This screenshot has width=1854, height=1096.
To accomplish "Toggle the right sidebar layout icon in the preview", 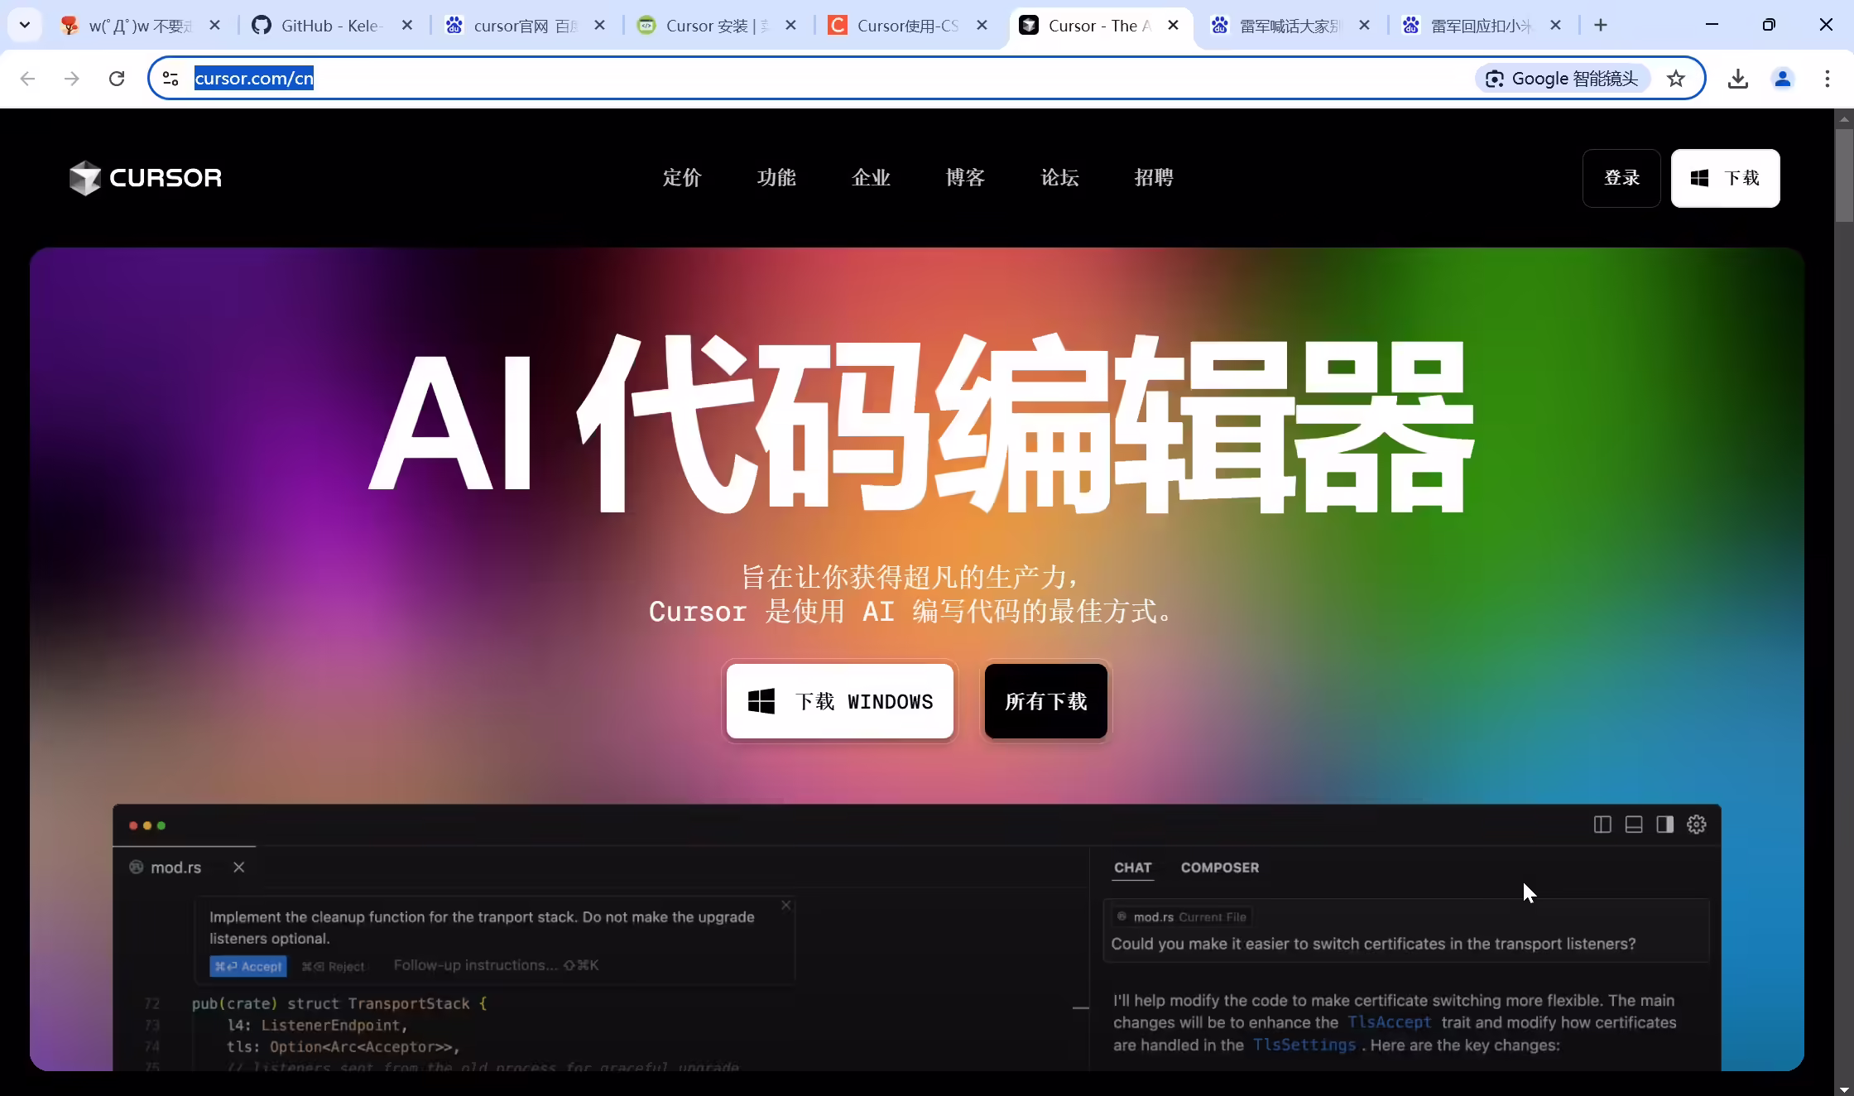I will click(x=1665, y=824).
